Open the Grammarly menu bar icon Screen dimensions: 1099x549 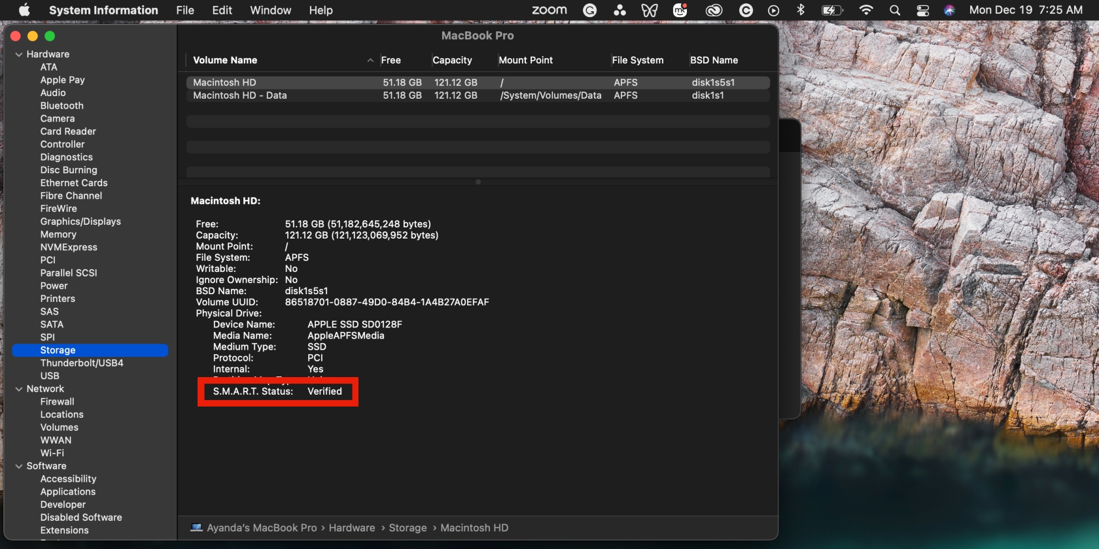click(590, 10)
